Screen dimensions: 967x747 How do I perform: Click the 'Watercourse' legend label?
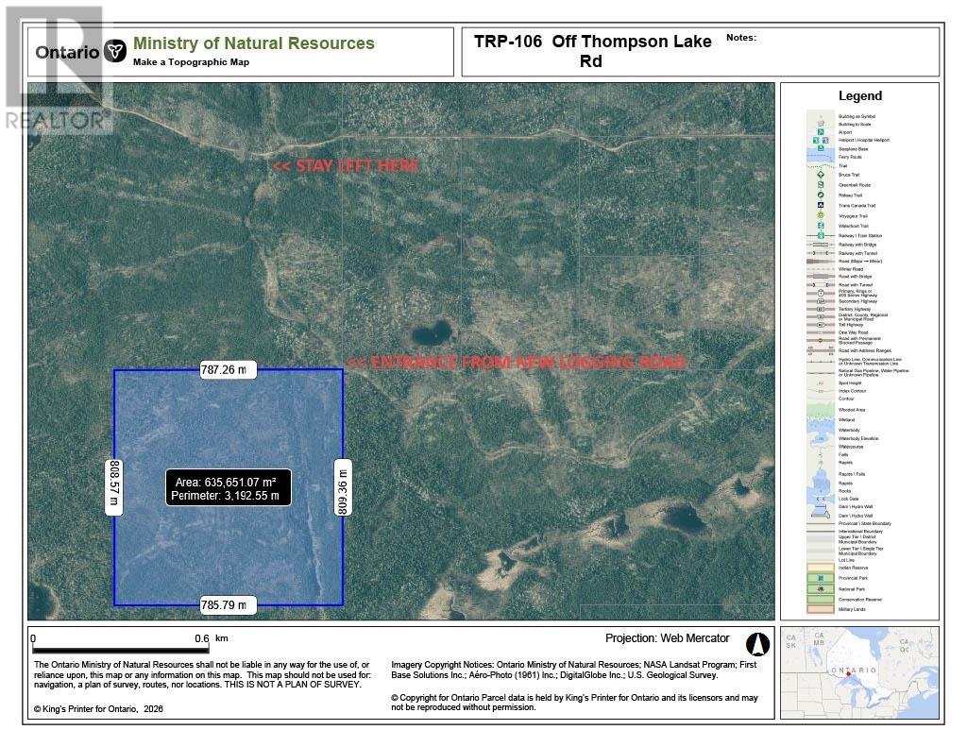(x=851, y=447)
